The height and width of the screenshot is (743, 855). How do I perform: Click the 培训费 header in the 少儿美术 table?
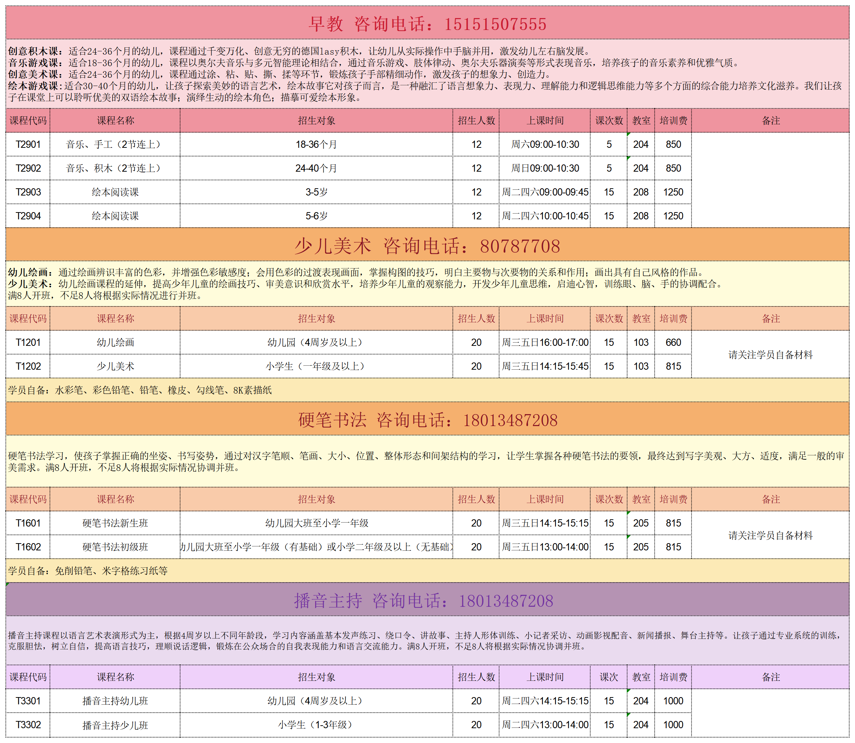click(673, 318)
